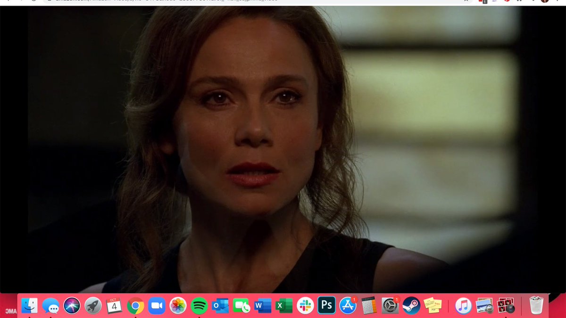Launch Microsoft Word from the dock
The height and width of the screenshot is (318, 566).
coord(263,306)
